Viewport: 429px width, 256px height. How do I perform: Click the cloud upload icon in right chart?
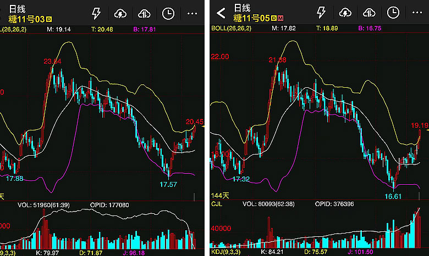(x=369, y=13)
